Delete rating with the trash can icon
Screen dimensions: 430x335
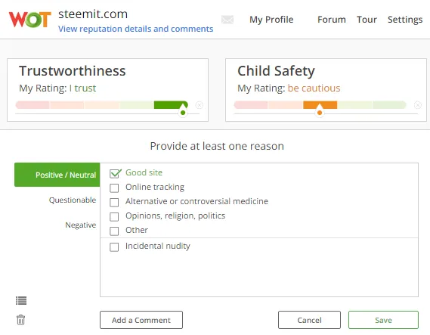[x=21, y=320]
